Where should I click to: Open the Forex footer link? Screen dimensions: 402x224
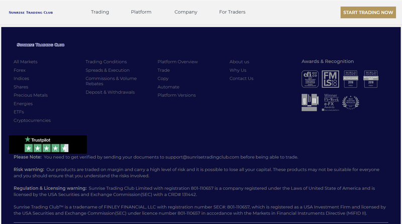(x=20, y=70)
